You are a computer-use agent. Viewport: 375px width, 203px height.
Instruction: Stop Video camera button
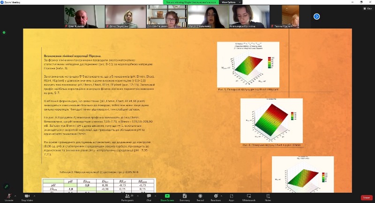pyautogui.click(x=27, y=197)
